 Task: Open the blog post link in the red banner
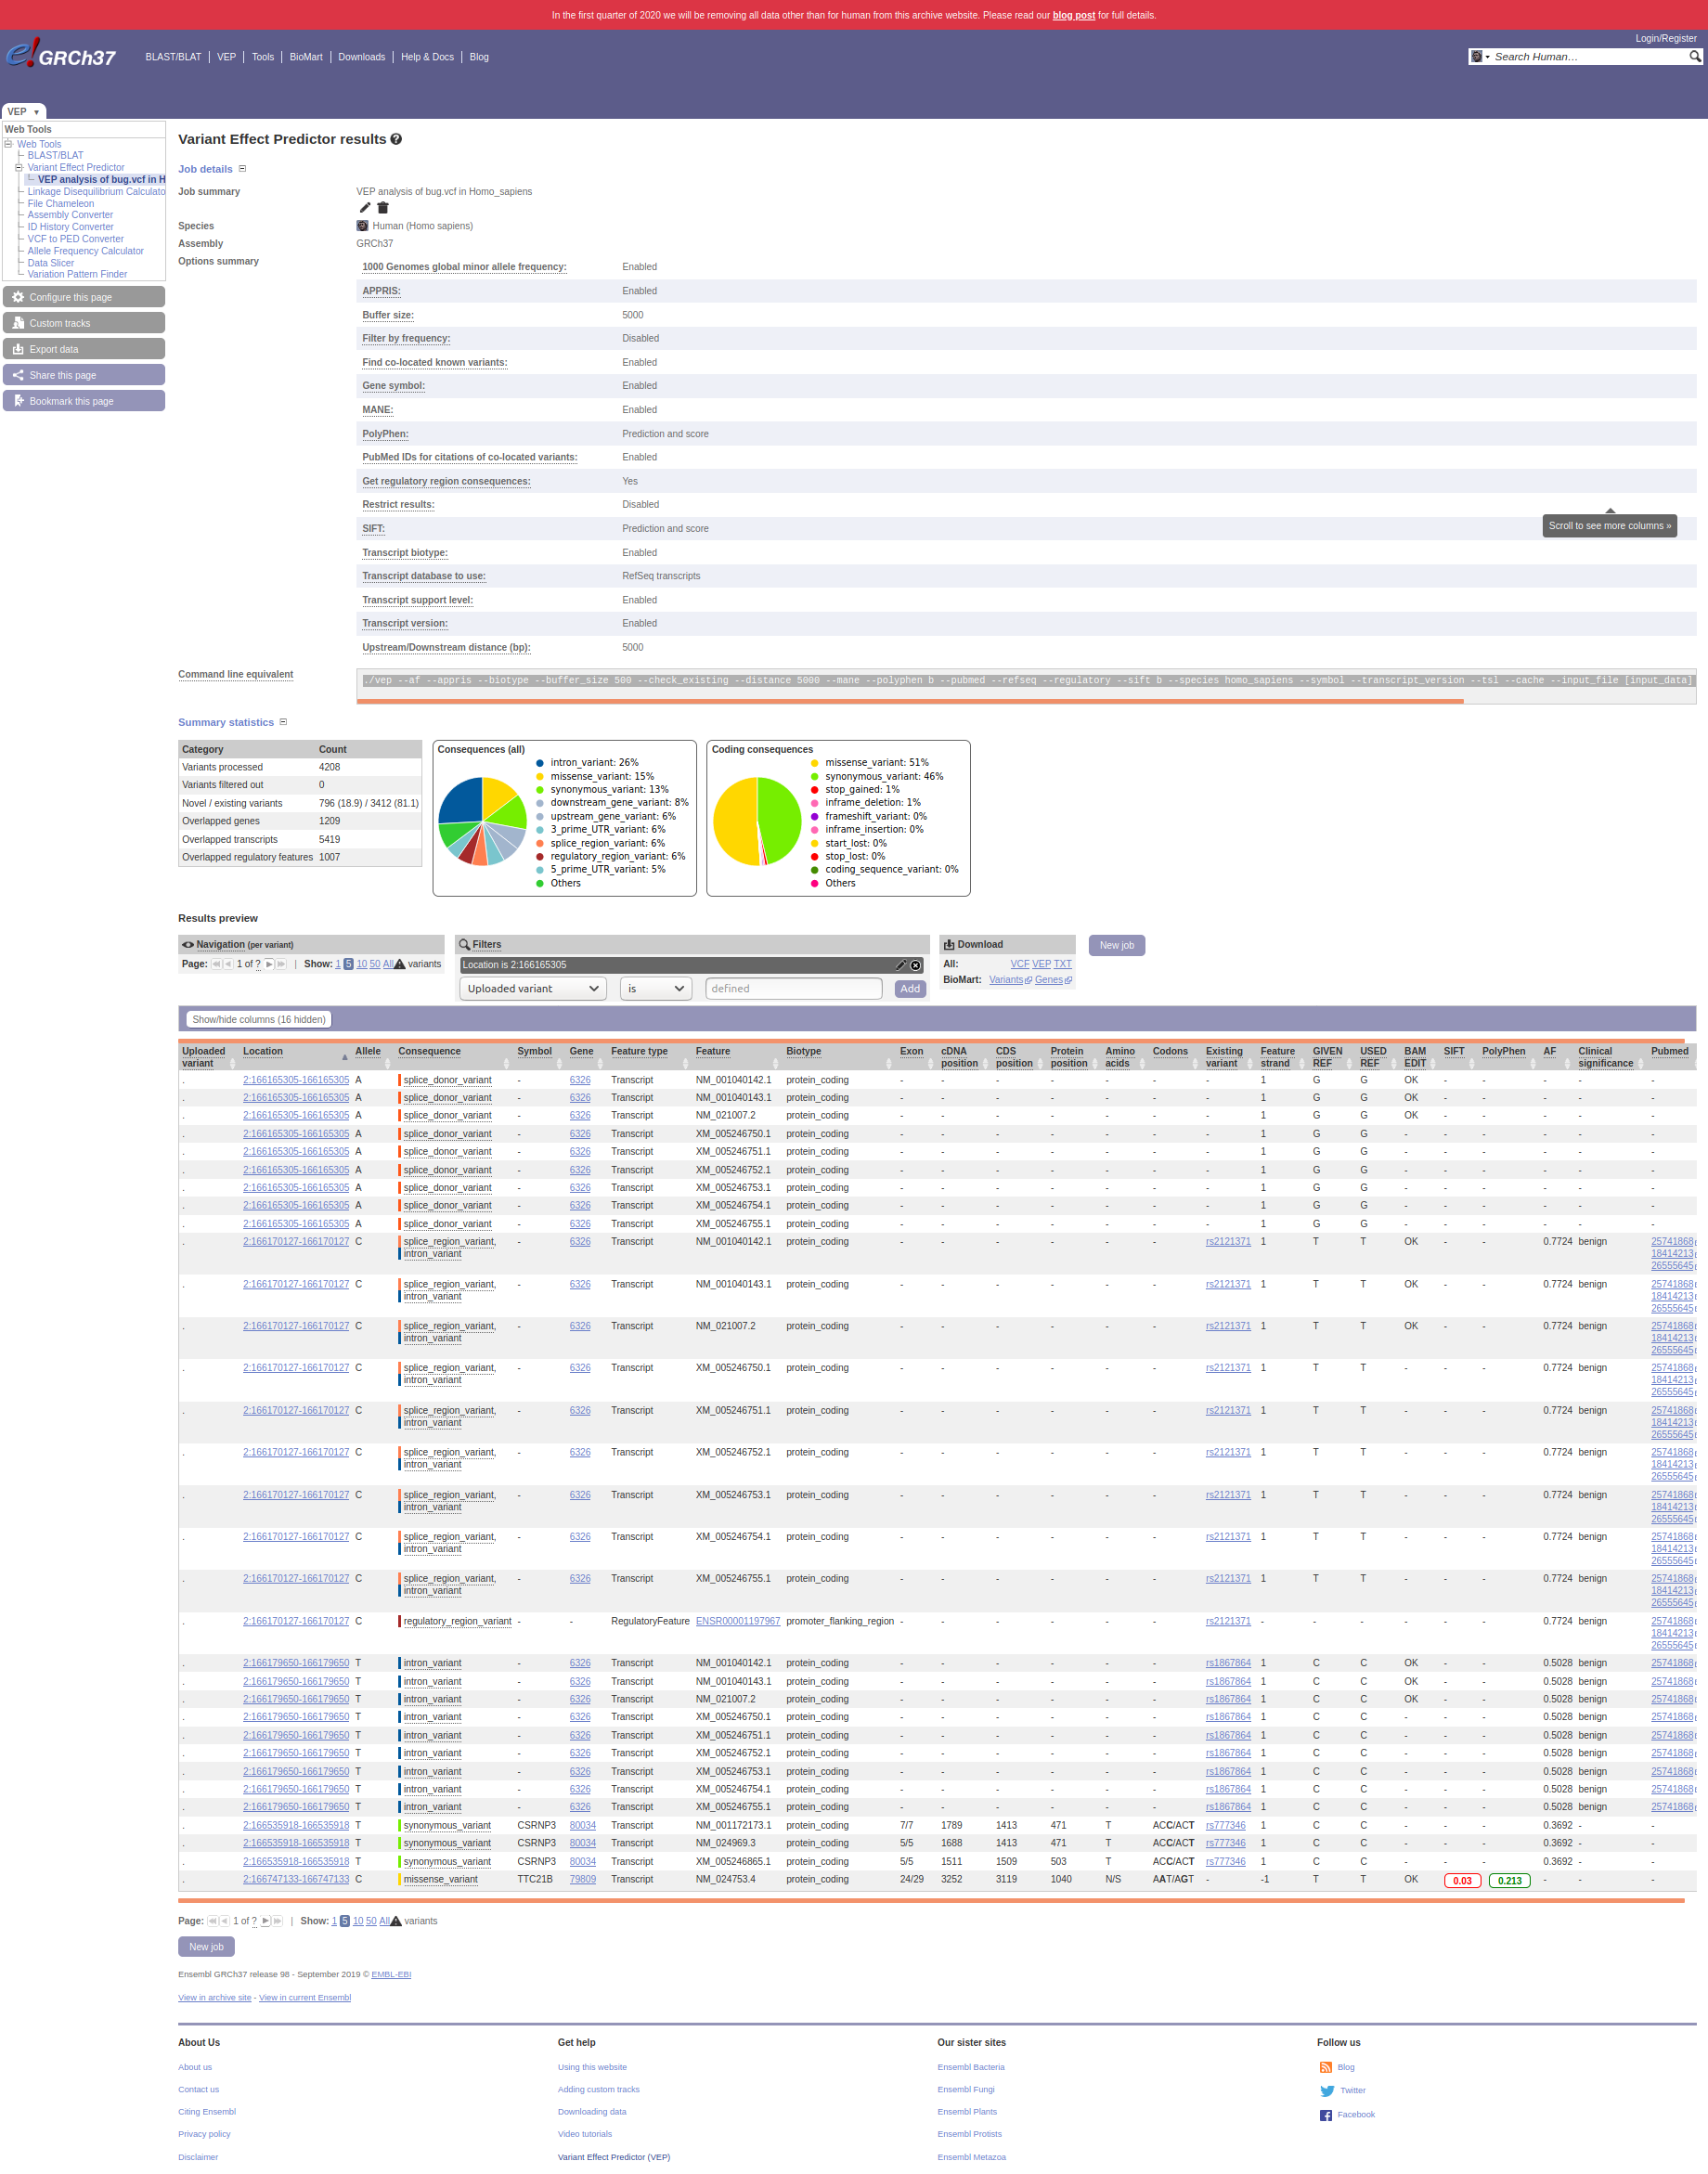[1073, 15]
